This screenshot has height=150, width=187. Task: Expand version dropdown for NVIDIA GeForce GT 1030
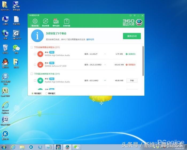click(x=105, y=65)
